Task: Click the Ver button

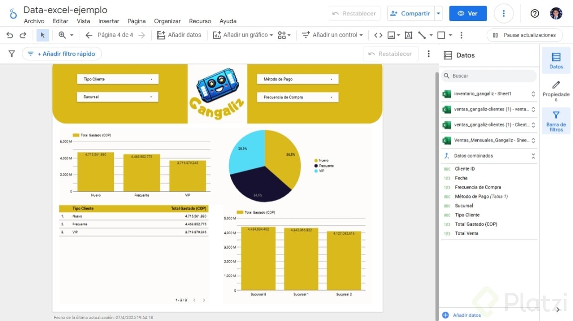Action: point(468,13)
